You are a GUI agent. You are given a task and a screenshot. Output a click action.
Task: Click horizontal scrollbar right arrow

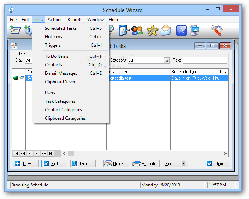pyautogui.click(x=225, y=153)
